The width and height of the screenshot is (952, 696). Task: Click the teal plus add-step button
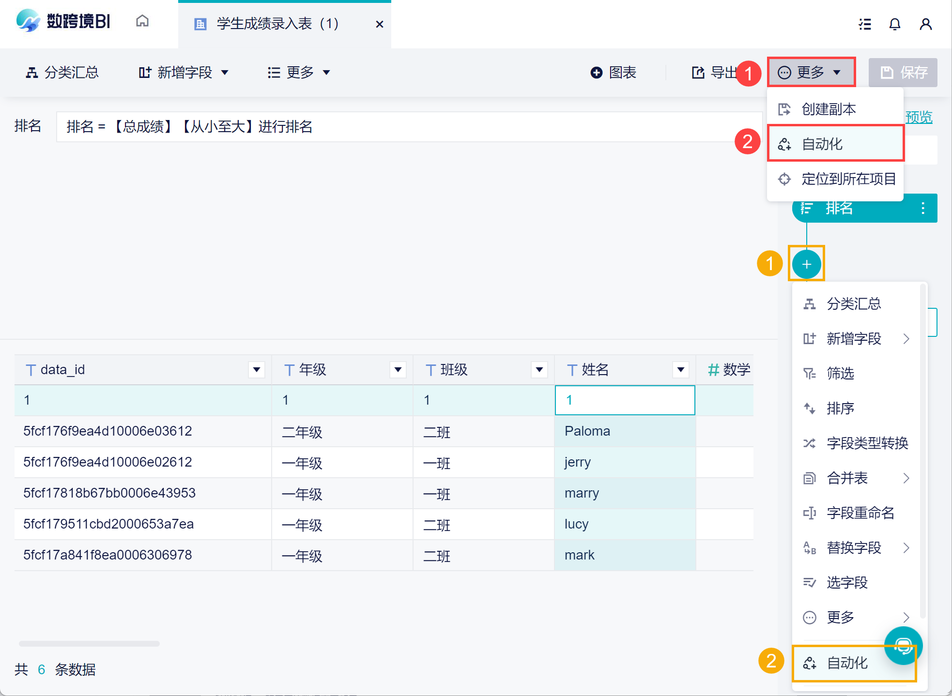pyautogui.click(x=806, y=264)
